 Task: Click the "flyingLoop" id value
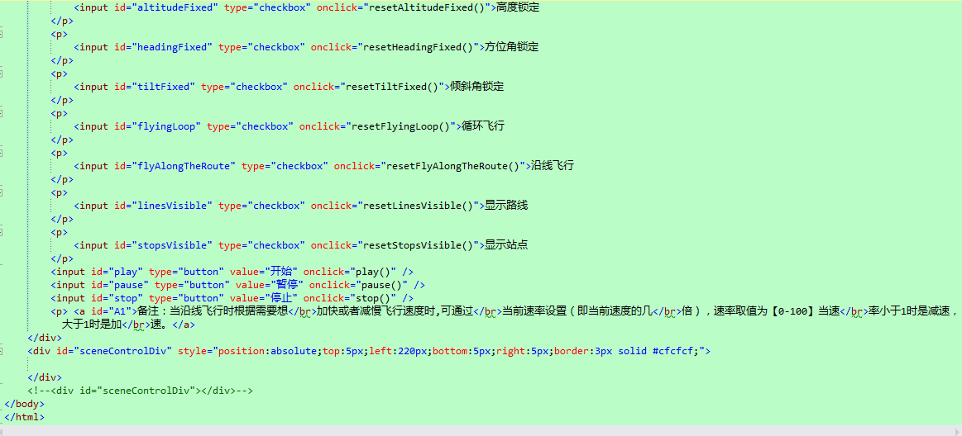click(165, 127)
